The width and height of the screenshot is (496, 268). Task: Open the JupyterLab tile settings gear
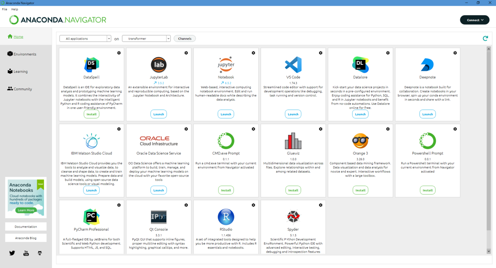(186, 53)
